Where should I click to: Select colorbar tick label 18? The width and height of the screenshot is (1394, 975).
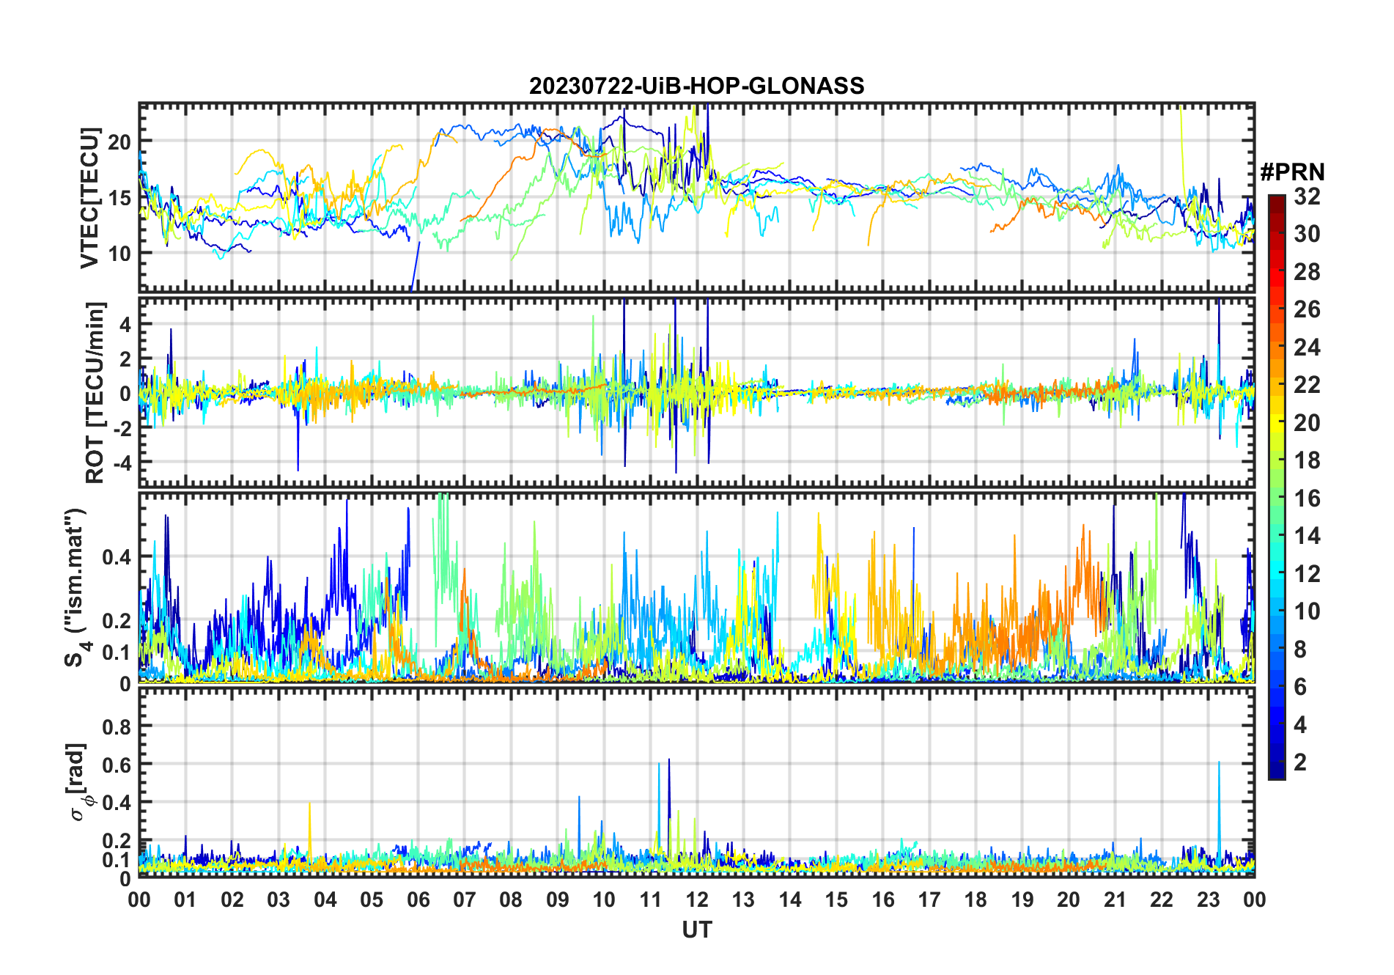tap(1307, 460)
